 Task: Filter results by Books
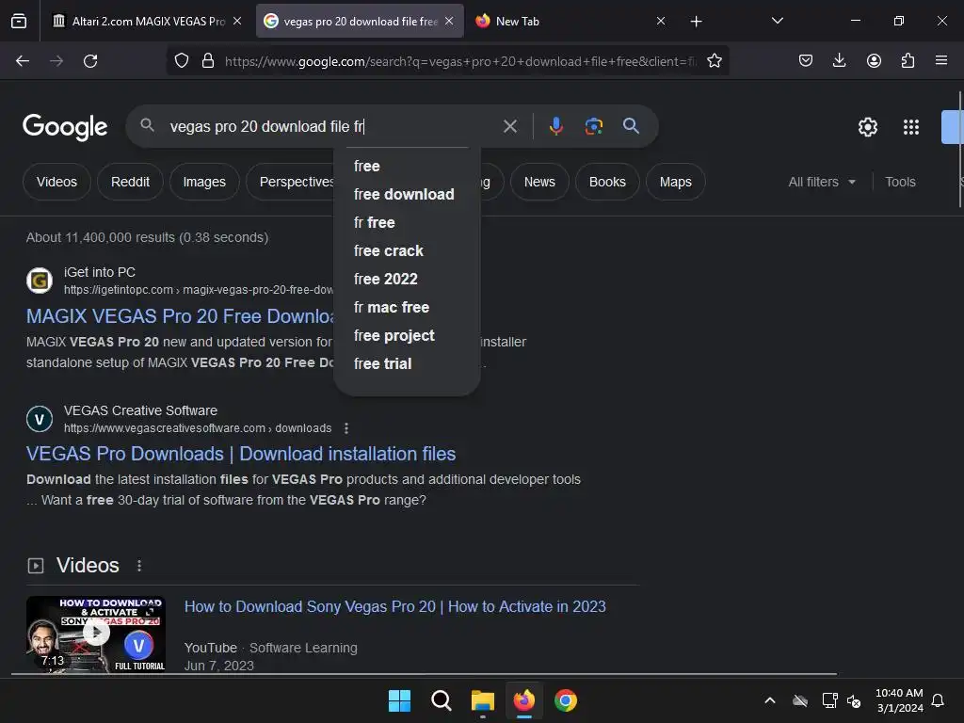(x=607, y=182)
